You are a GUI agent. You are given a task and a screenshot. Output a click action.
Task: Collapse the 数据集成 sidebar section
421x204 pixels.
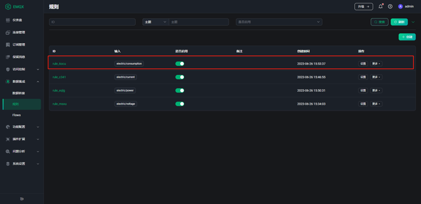pyautogui.click(x=22, y=82)
